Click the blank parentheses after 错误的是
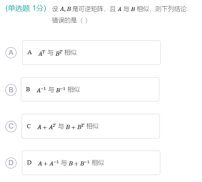This screenshot has height=182, width=202. [84, 21]
